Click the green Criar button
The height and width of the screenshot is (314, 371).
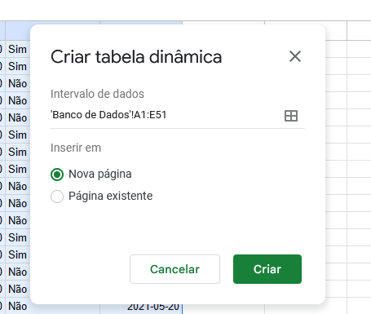click(x=267, y=269)
